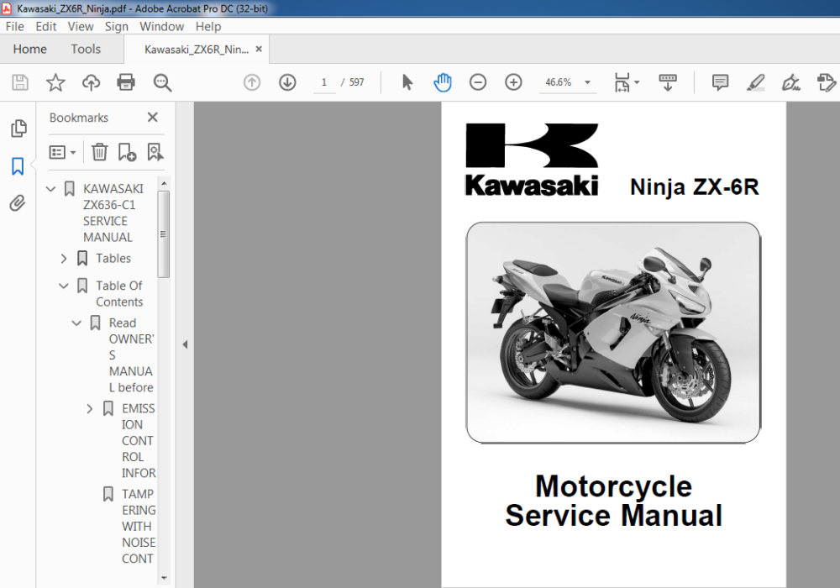Collapse the Table Of Contents bookmark
Screen dimensions: 840x588
pos(64,286)
